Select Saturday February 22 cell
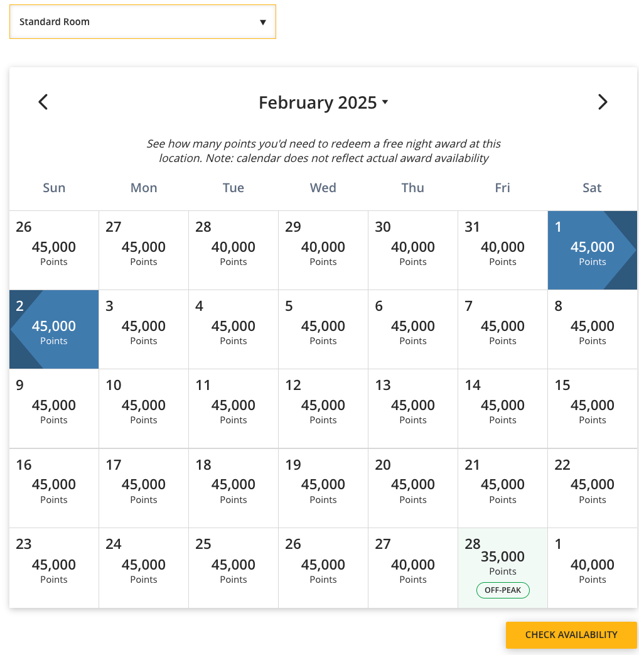Image resolution: width=639 pixels, height=655 pixels. tap(592, 488)
